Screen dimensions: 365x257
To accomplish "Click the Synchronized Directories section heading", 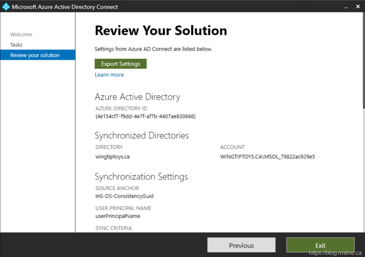I will 142,136.
